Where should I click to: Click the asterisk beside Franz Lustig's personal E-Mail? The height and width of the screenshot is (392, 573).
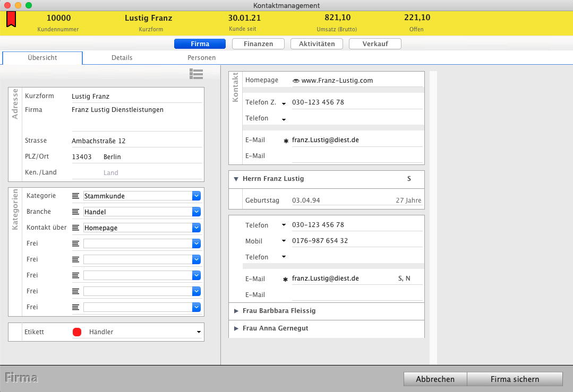pyautogui.click(x=286, y=280)
